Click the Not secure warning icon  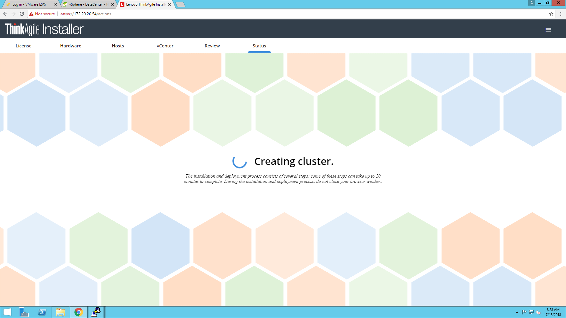click(31, 14)
